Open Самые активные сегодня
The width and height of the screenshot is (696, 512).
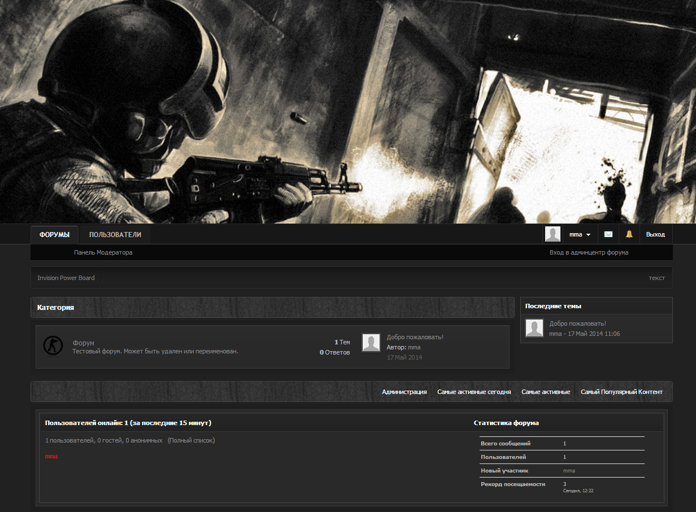pos(474,392)
